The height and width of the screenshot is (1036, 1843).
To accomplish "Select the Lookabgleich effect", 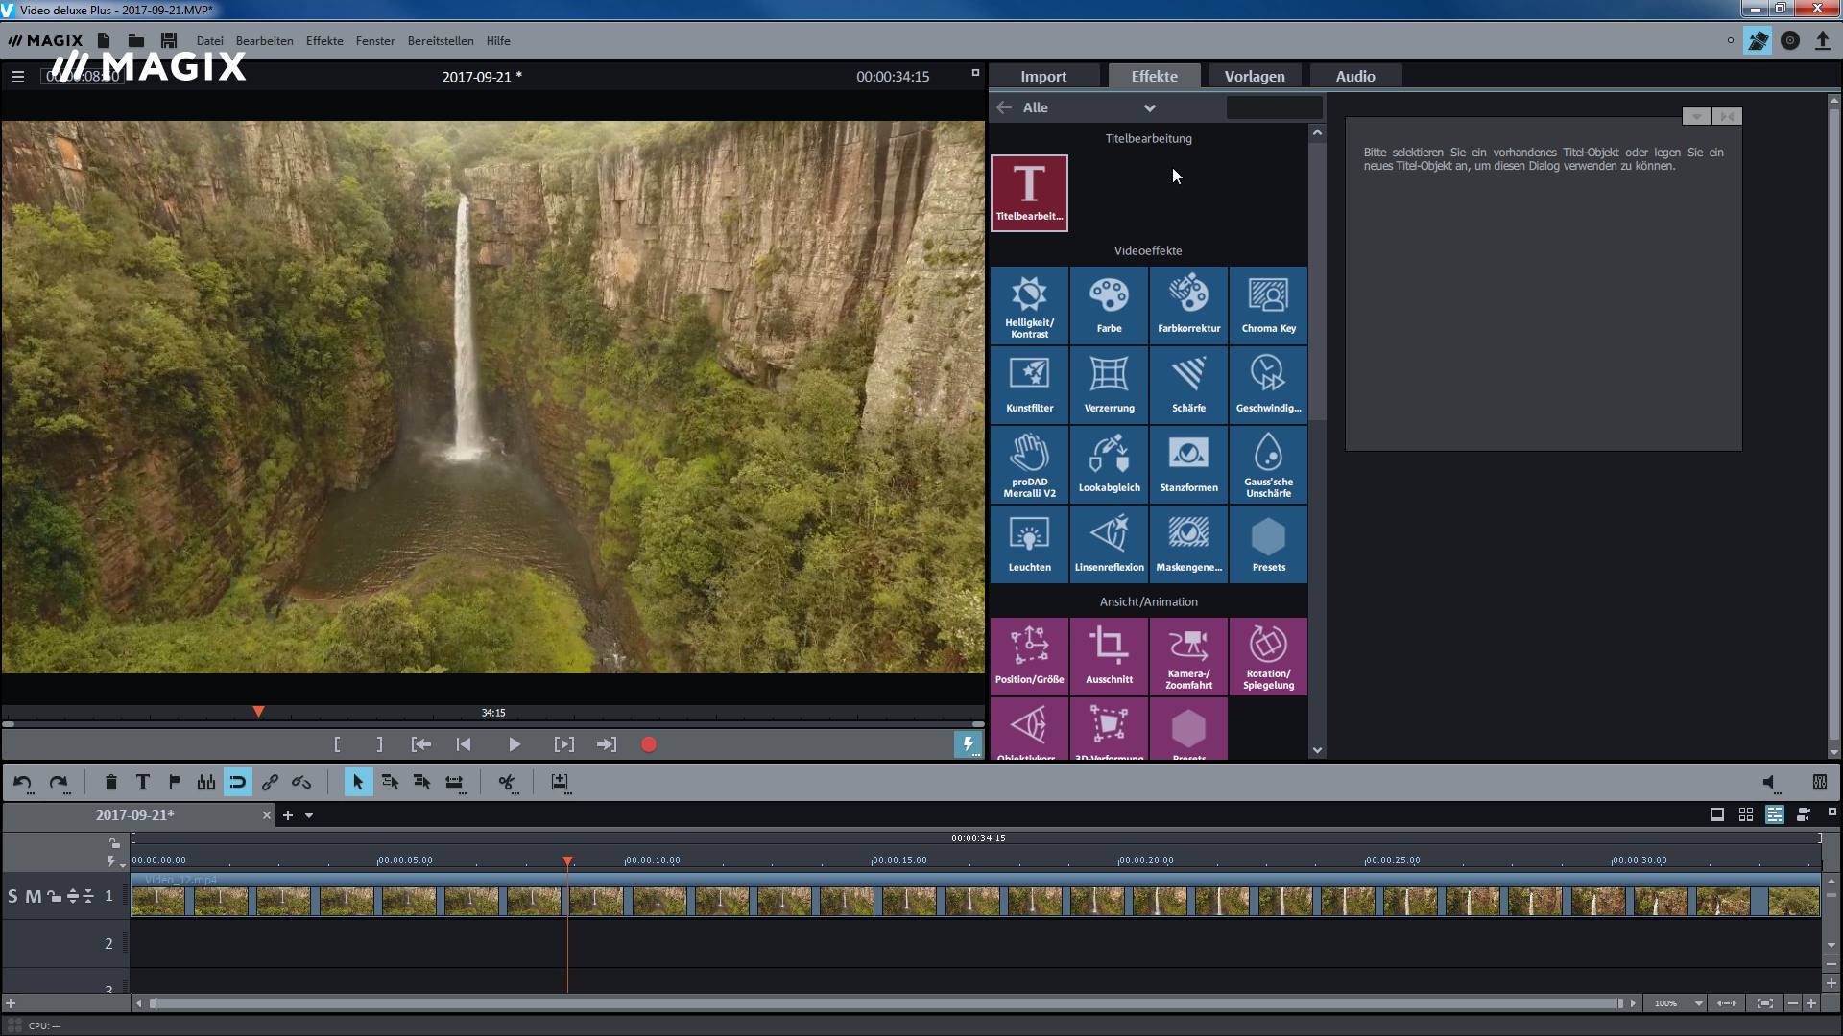I will coord(1109,465).
